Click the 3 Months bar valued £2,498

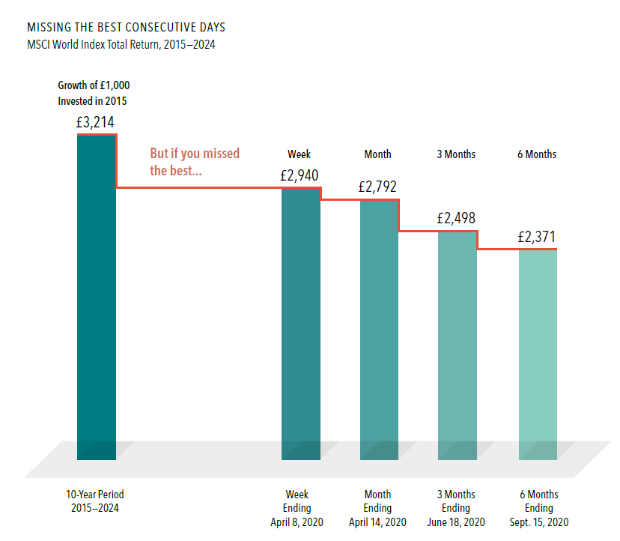[457, 345]
